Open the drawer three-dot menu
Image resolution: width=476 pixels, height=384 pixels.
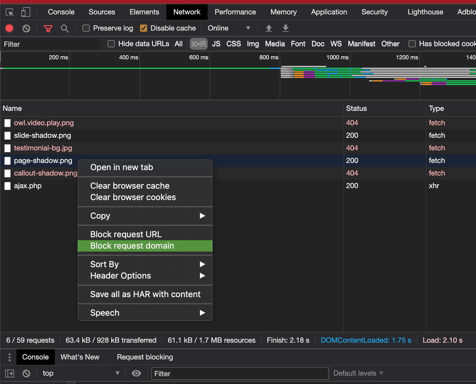[10, 357]
